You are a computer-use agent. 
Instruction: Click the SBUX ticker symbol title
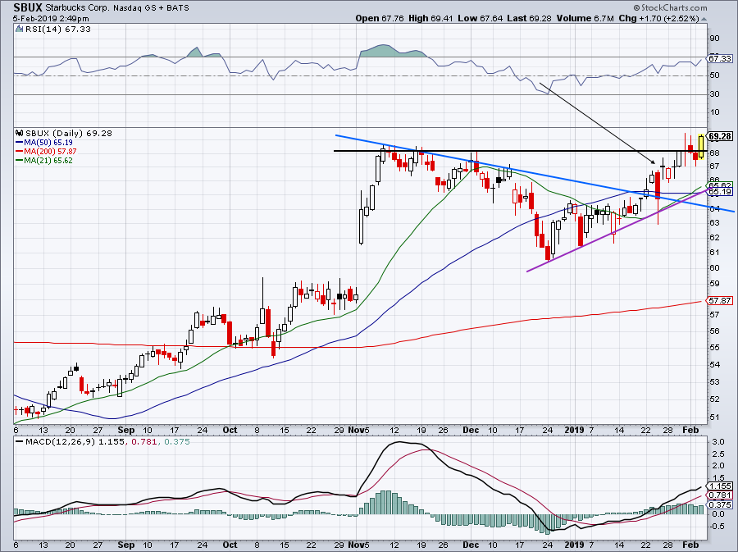pos(28,7)
